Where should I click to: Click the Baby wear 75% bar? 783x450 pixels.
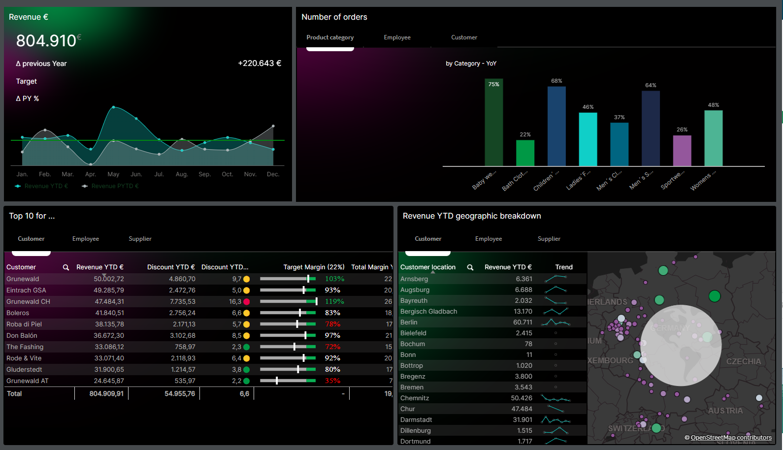click(x=493, y=123)
